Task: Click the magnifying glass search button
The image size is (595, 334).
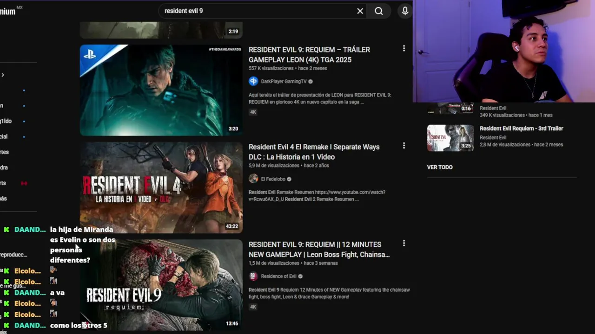Action: (x=379, y=11)
